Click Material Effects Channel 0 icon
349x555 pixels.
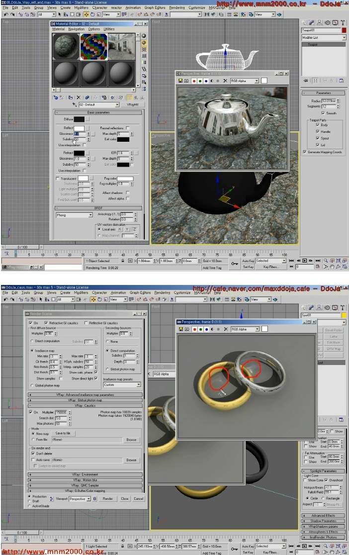[x=112, y=97]
